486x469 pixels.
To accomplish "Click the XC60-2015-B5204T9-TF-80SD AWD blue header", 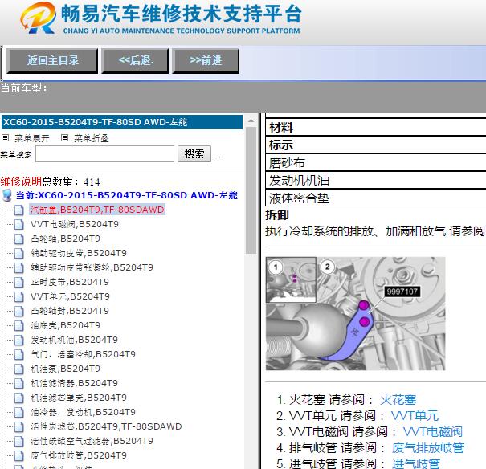I will (122, 122).
